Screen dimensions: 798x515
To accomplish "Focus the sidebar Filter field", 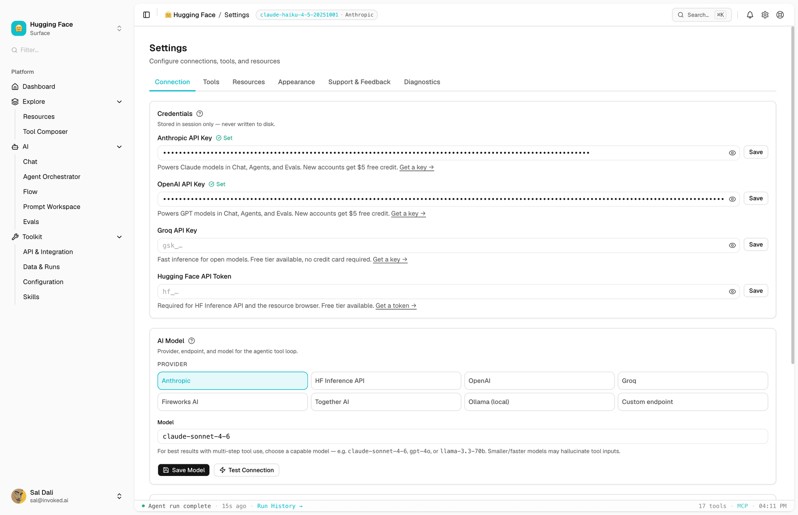I will click(66, 50).
